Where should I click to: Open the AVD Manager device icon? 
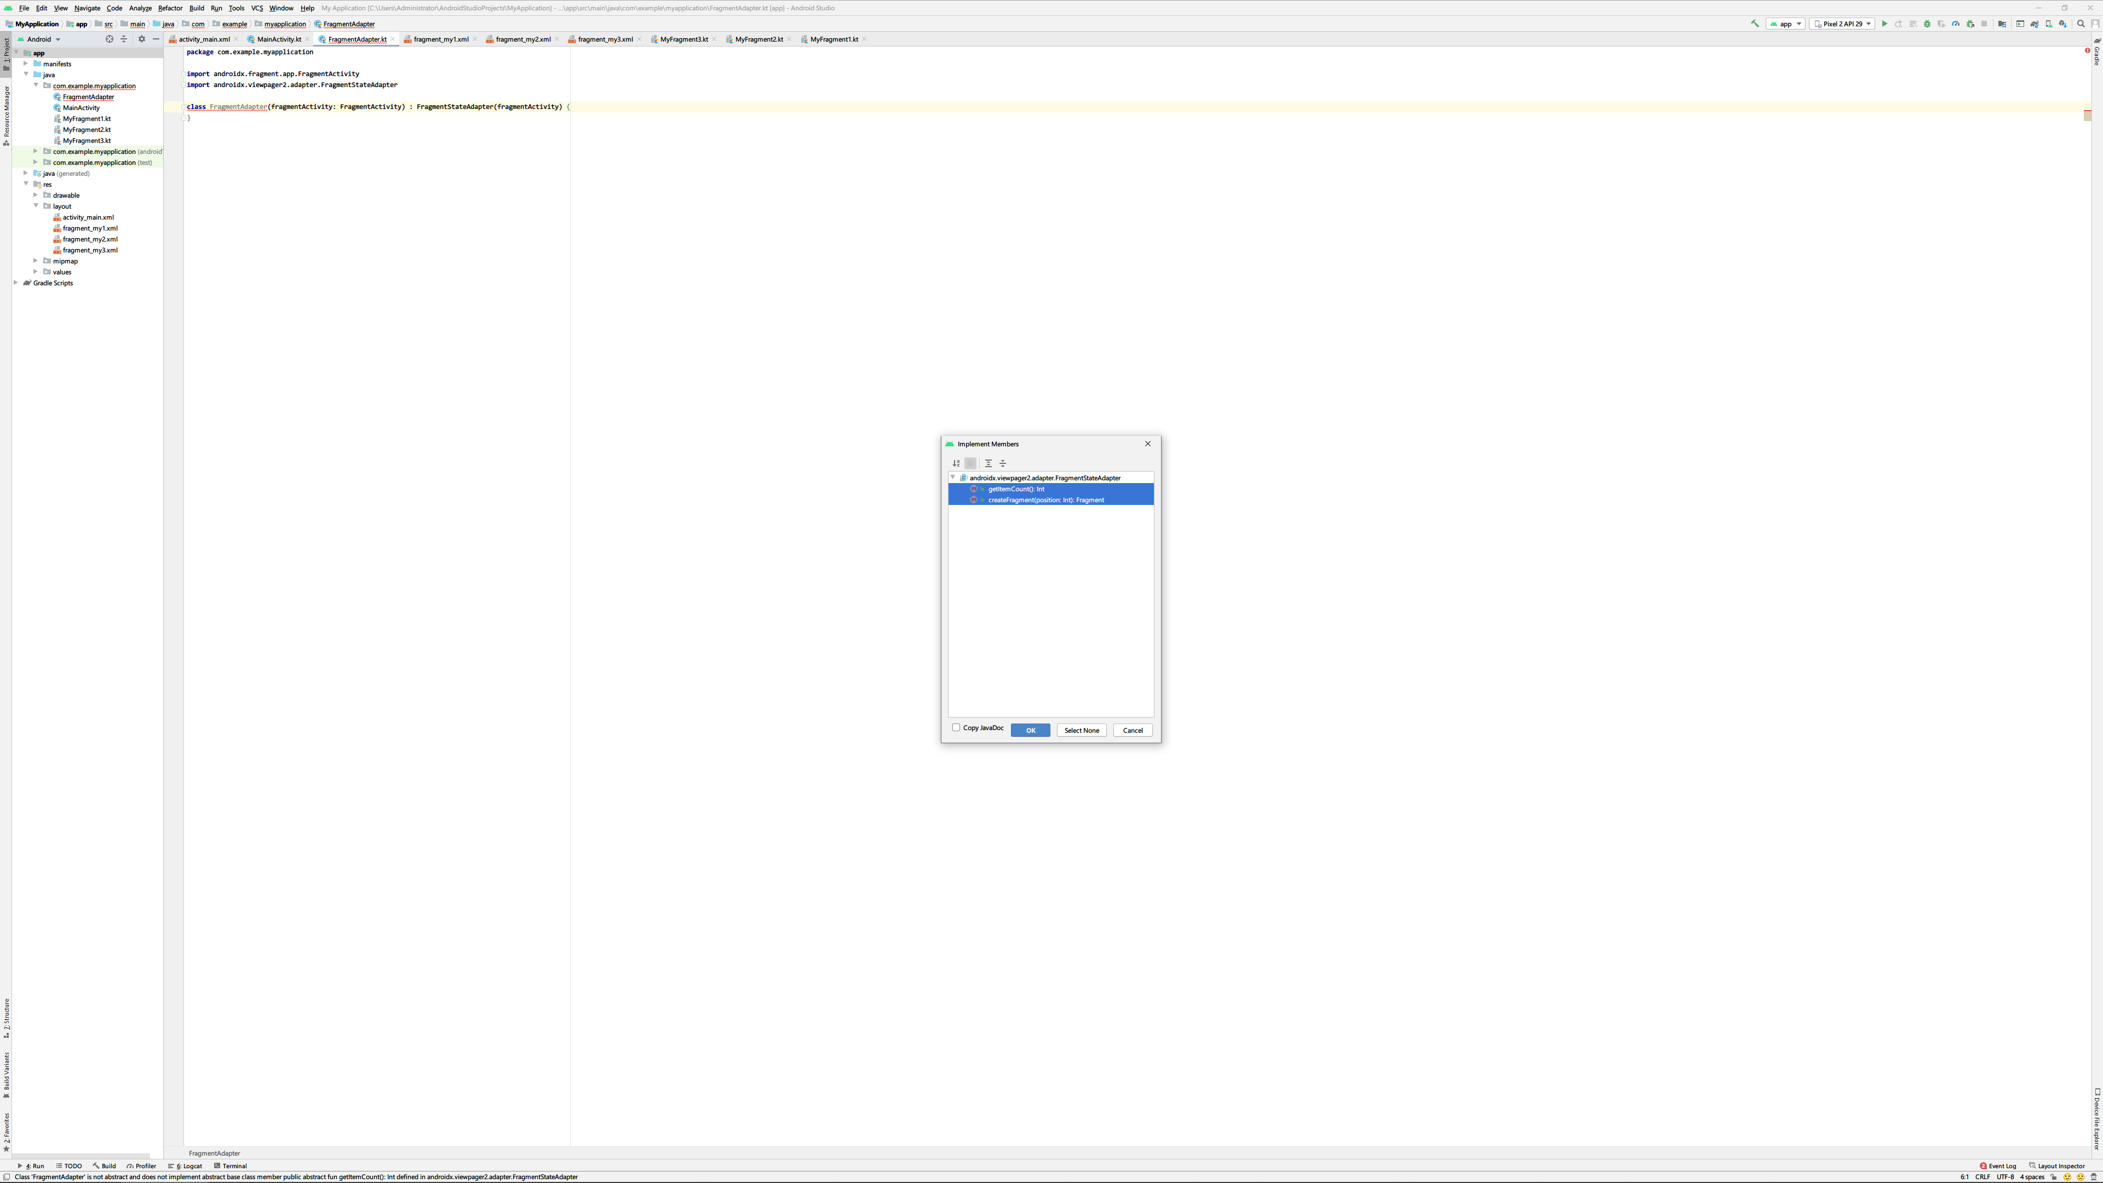(2049, 24)
